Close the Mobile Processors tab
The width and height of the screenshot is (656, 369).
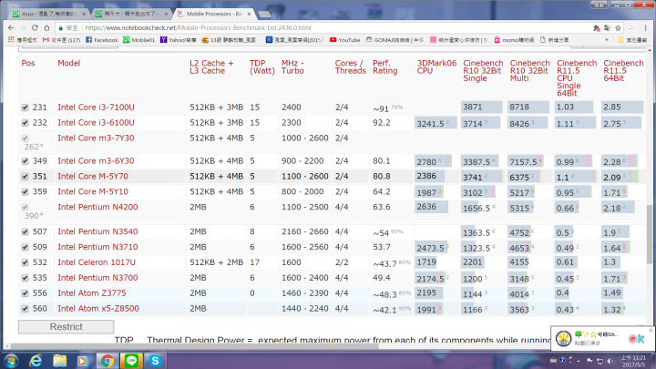(x=249, y=14)
